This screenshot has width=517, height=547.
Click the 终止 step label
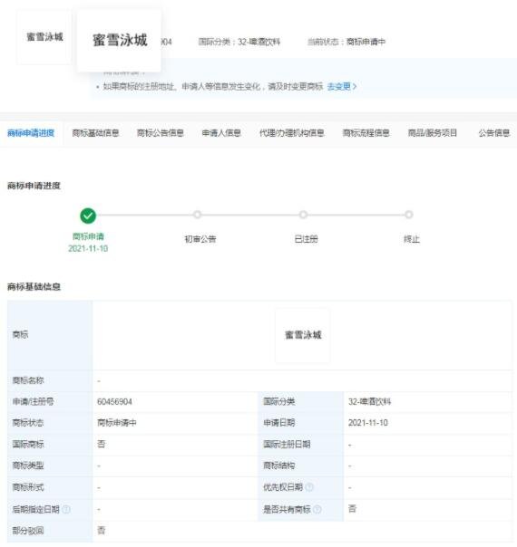pos(412,239)
